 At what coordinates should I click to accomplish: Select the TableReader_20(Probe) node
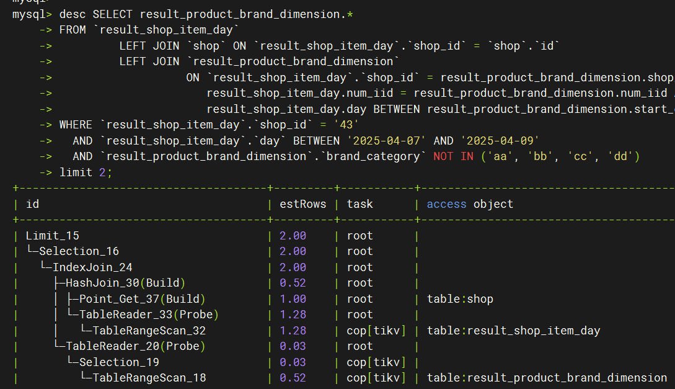(x=135, y=346)
